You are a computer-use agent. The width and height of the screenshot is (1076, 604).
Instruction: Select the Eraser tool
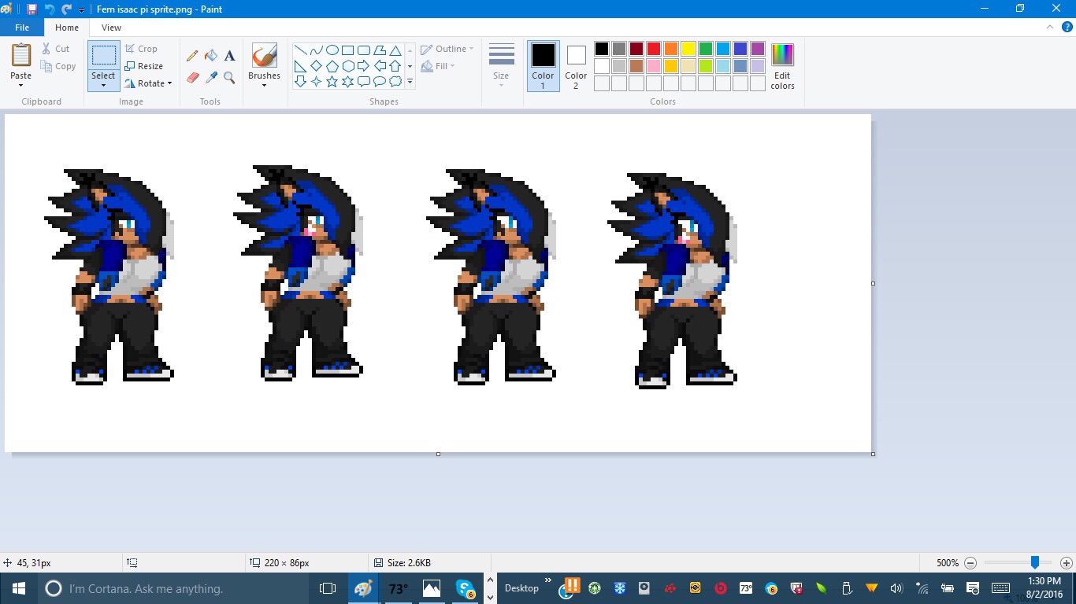pos(192,77)
